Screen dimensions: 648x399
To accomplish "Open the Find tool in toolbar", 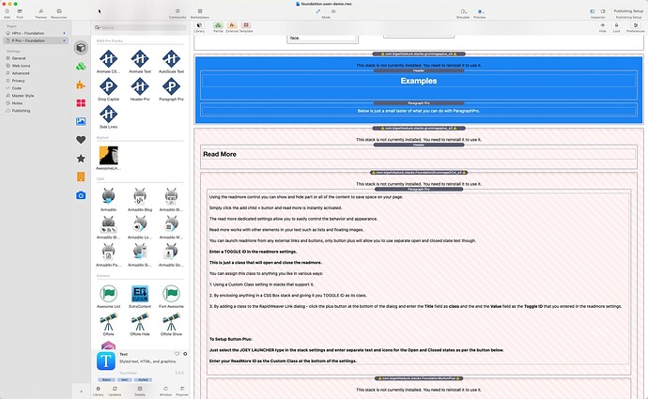I will [20, 11].
